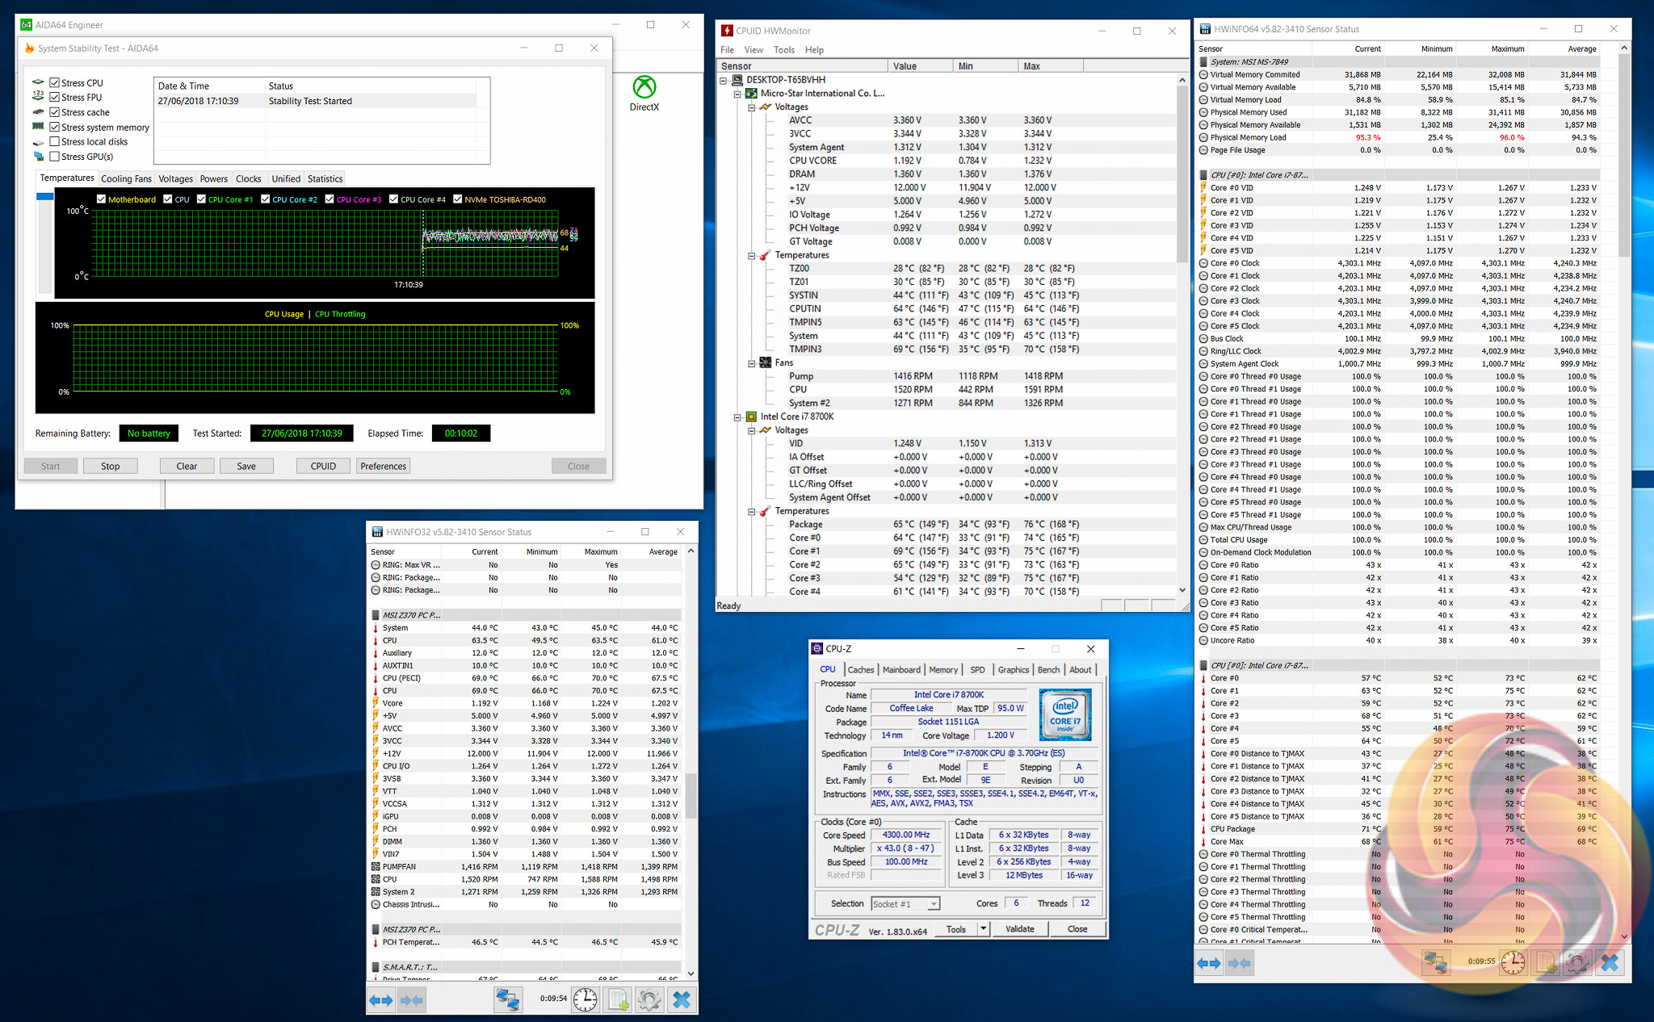Collapse Intel Core i7 8700K tree node
1654x1022 pixels.
[x=737, y=417]
